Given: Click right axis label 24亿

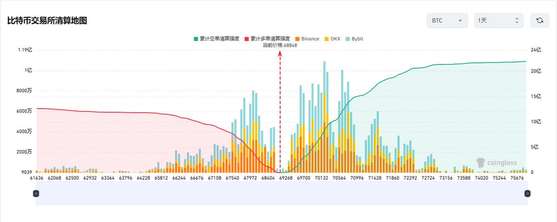Looking at the screenshot, I should click(536, 50).
